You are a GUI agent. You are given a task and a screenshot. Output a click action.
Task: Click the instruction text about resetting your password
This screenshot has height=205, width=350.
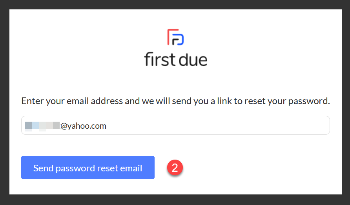175,101
